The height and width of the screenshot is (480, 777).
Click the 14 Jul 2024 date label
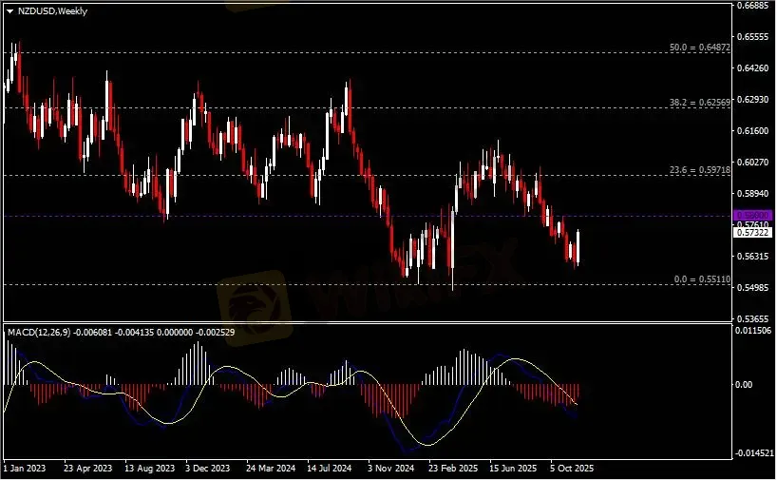[329, 469]
